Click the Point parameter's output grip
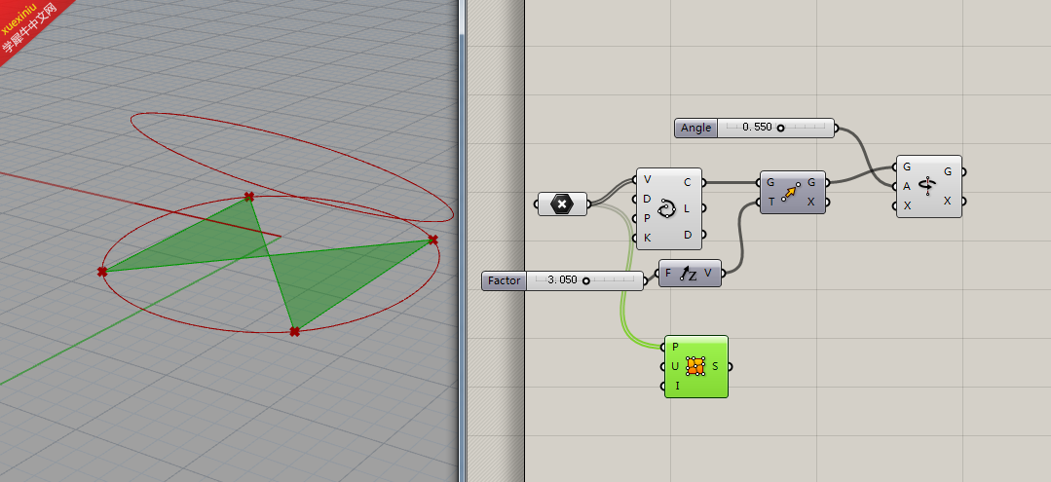 (x=590, y=204)
